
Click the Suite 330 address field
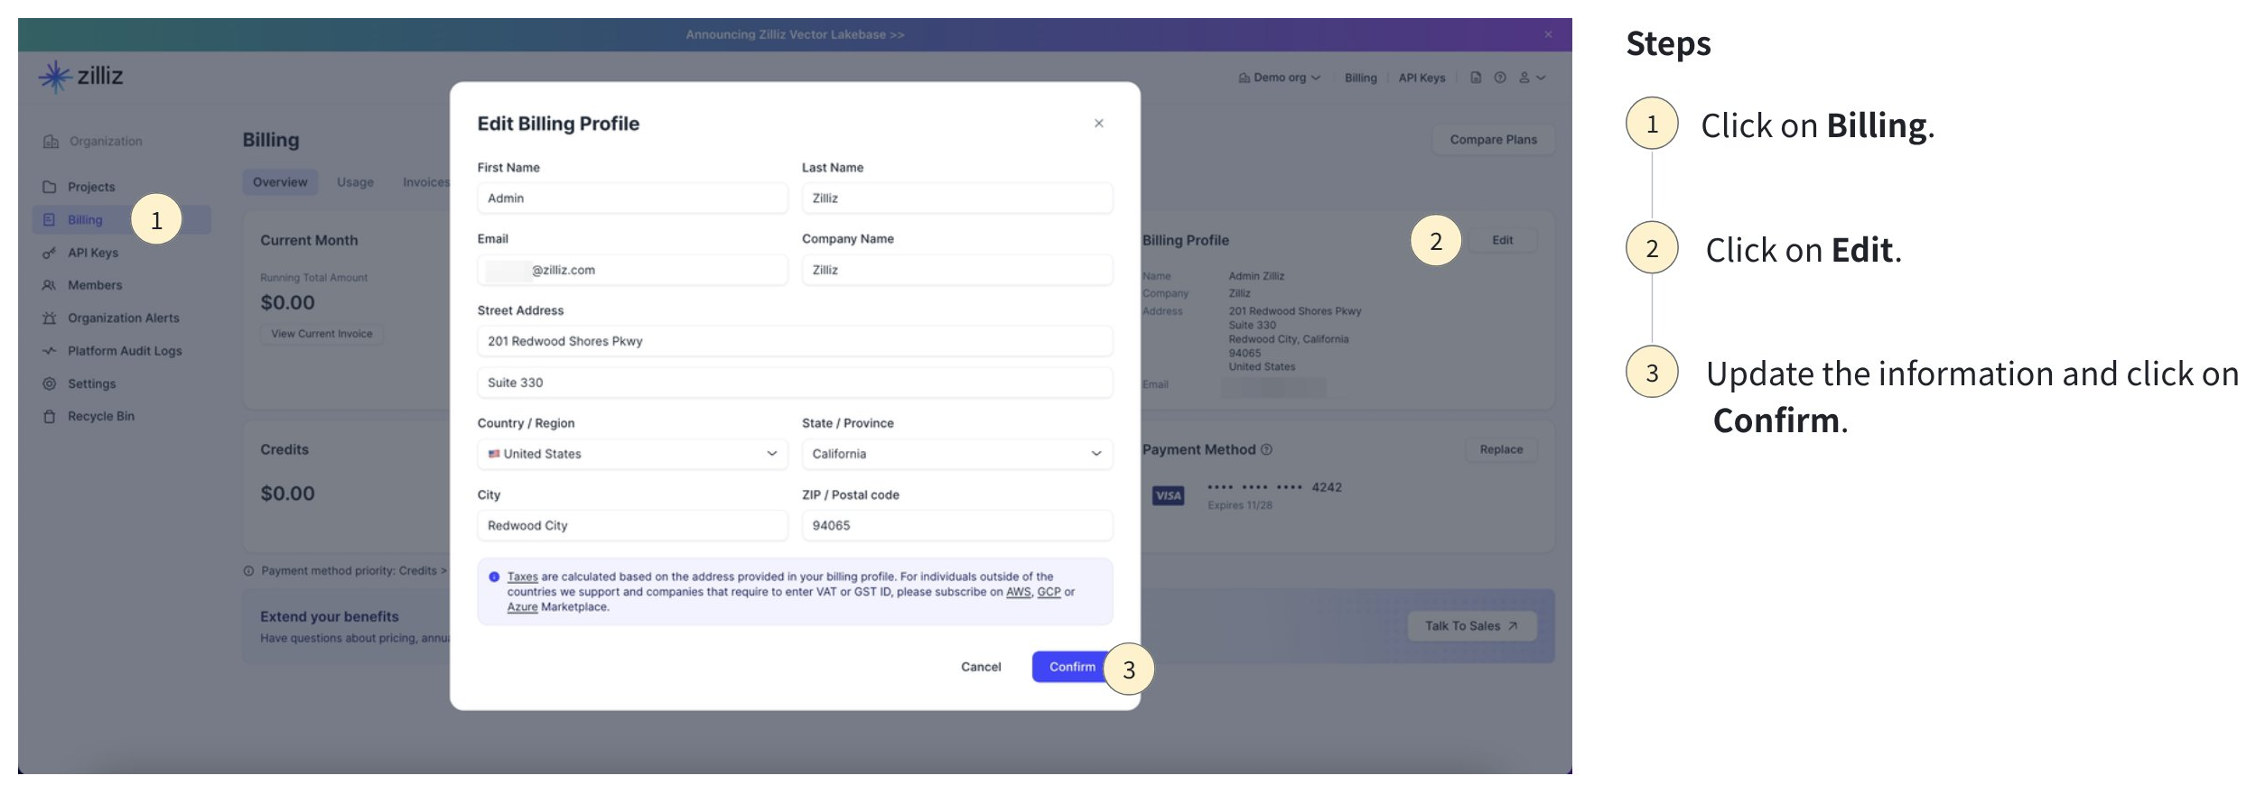click(795, 383)
